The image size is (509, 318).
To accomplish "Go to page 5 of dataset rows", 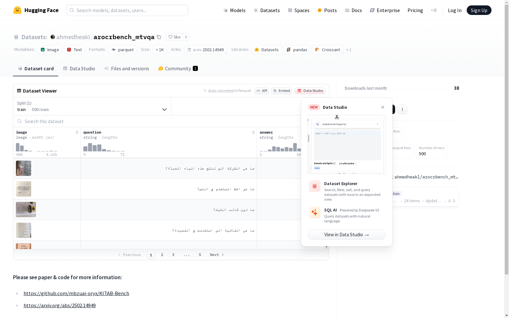I will click(200, 255).
